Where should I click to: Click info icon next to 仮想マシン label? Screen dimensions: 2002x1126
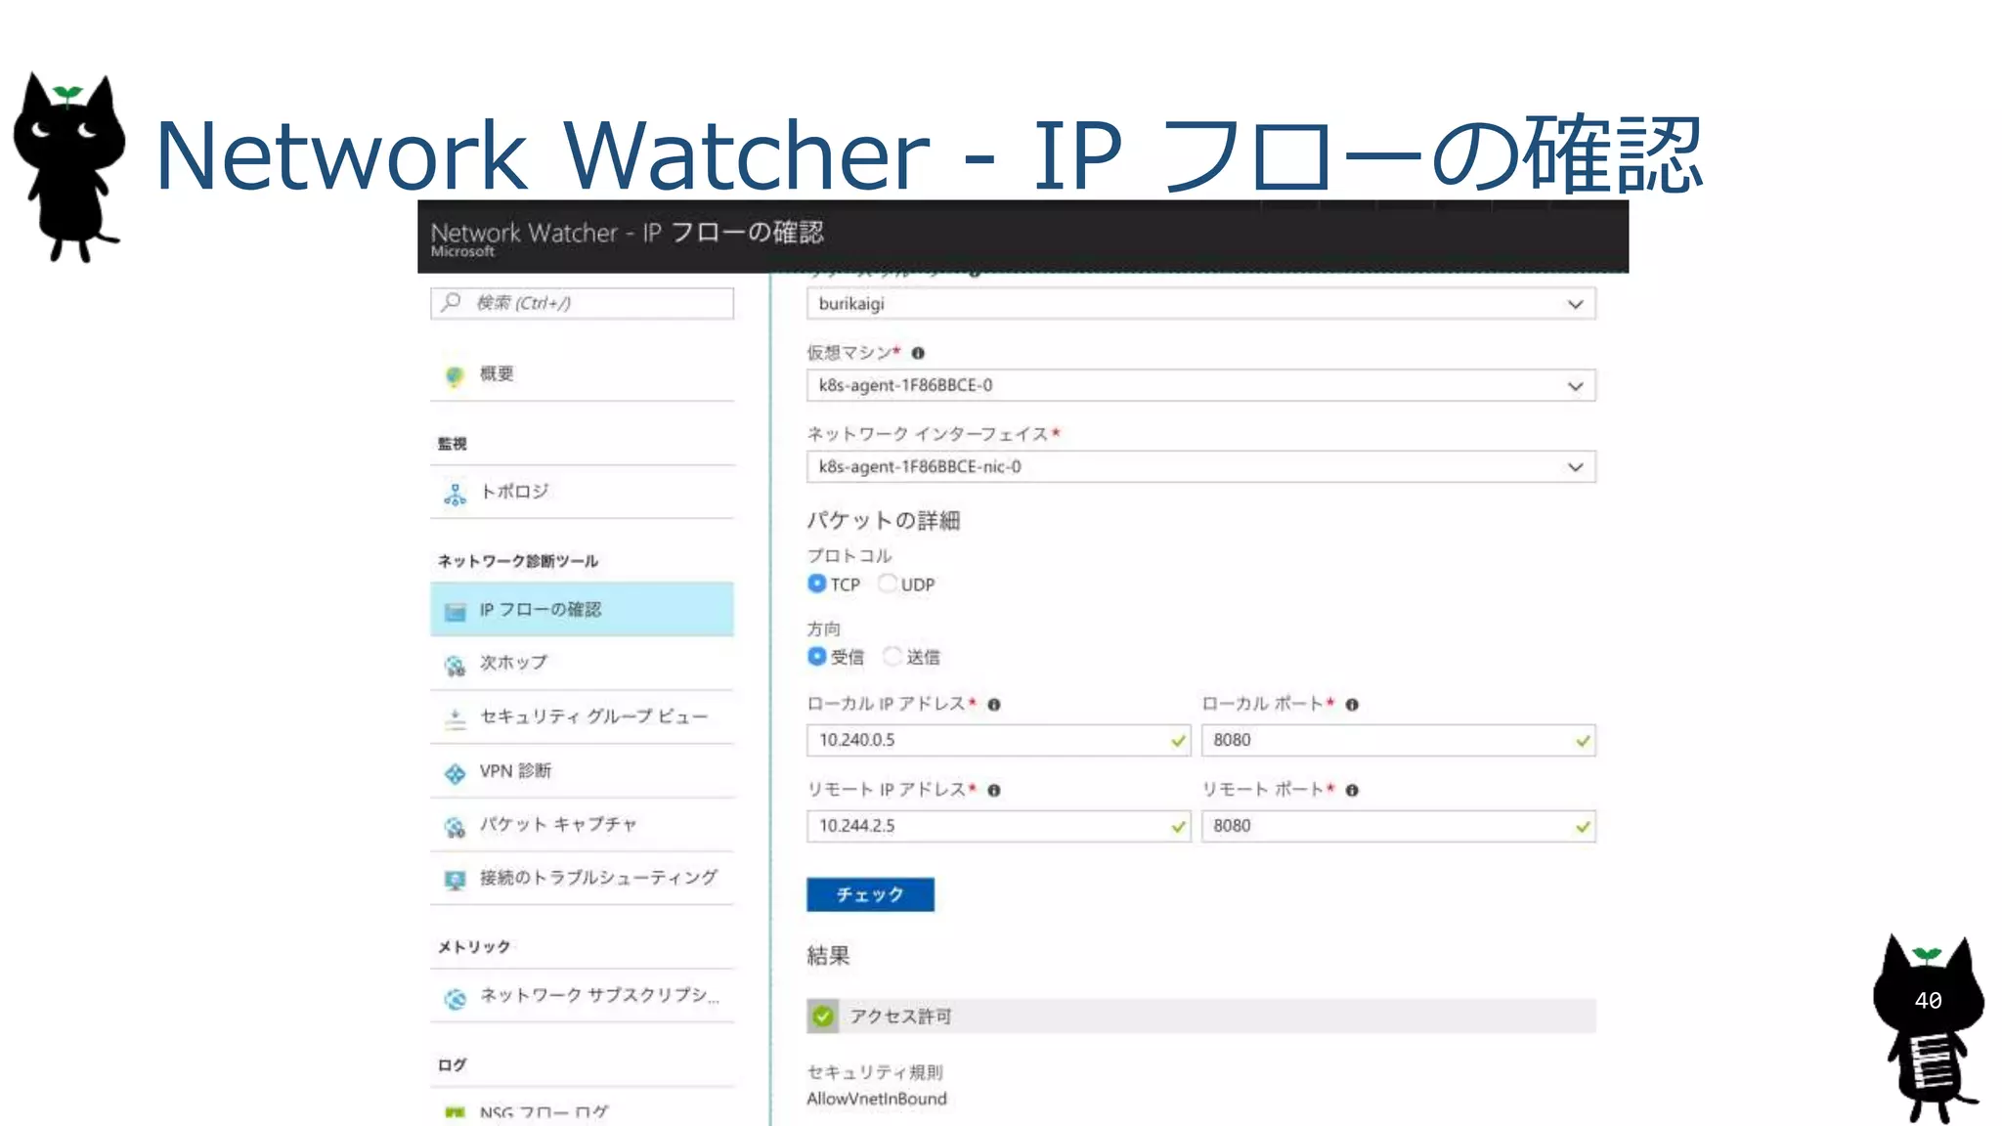(918, 353)
